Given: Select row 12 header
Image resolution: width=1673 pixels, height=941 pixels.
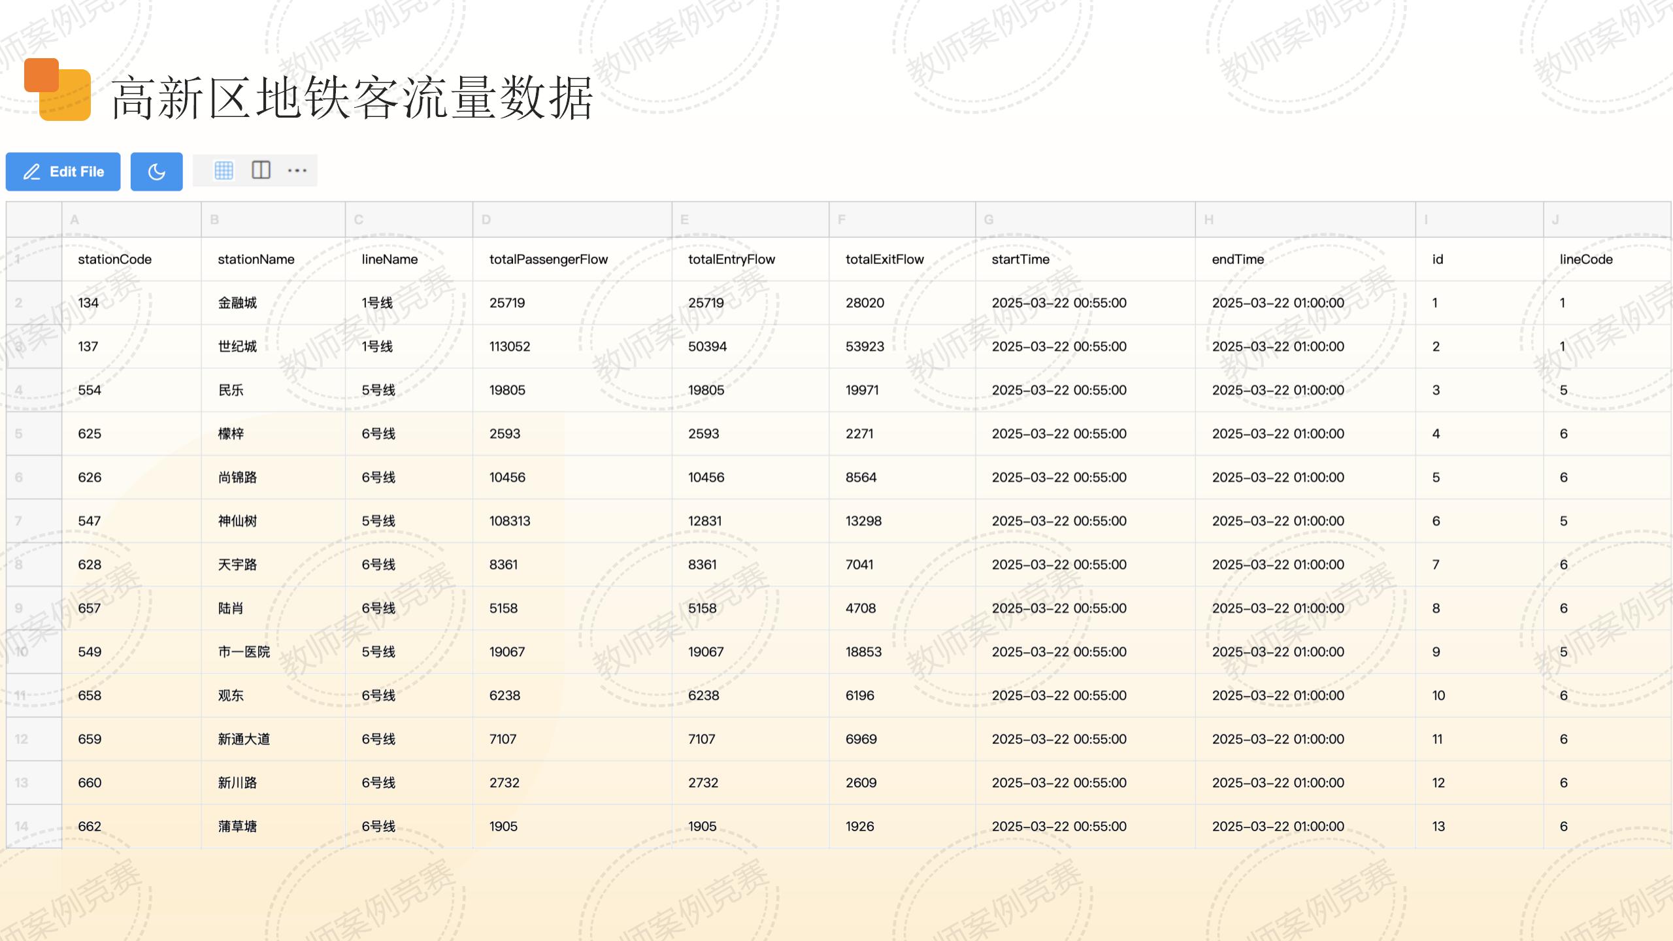Looking at the screenshot, I should coord(34,739).
